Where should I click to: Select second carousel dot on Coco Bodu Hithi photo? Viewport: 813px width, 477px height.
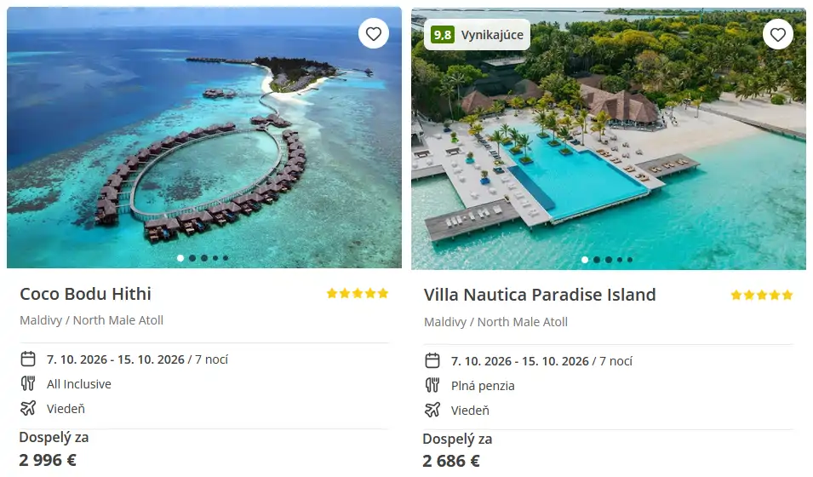pos(192,258)
